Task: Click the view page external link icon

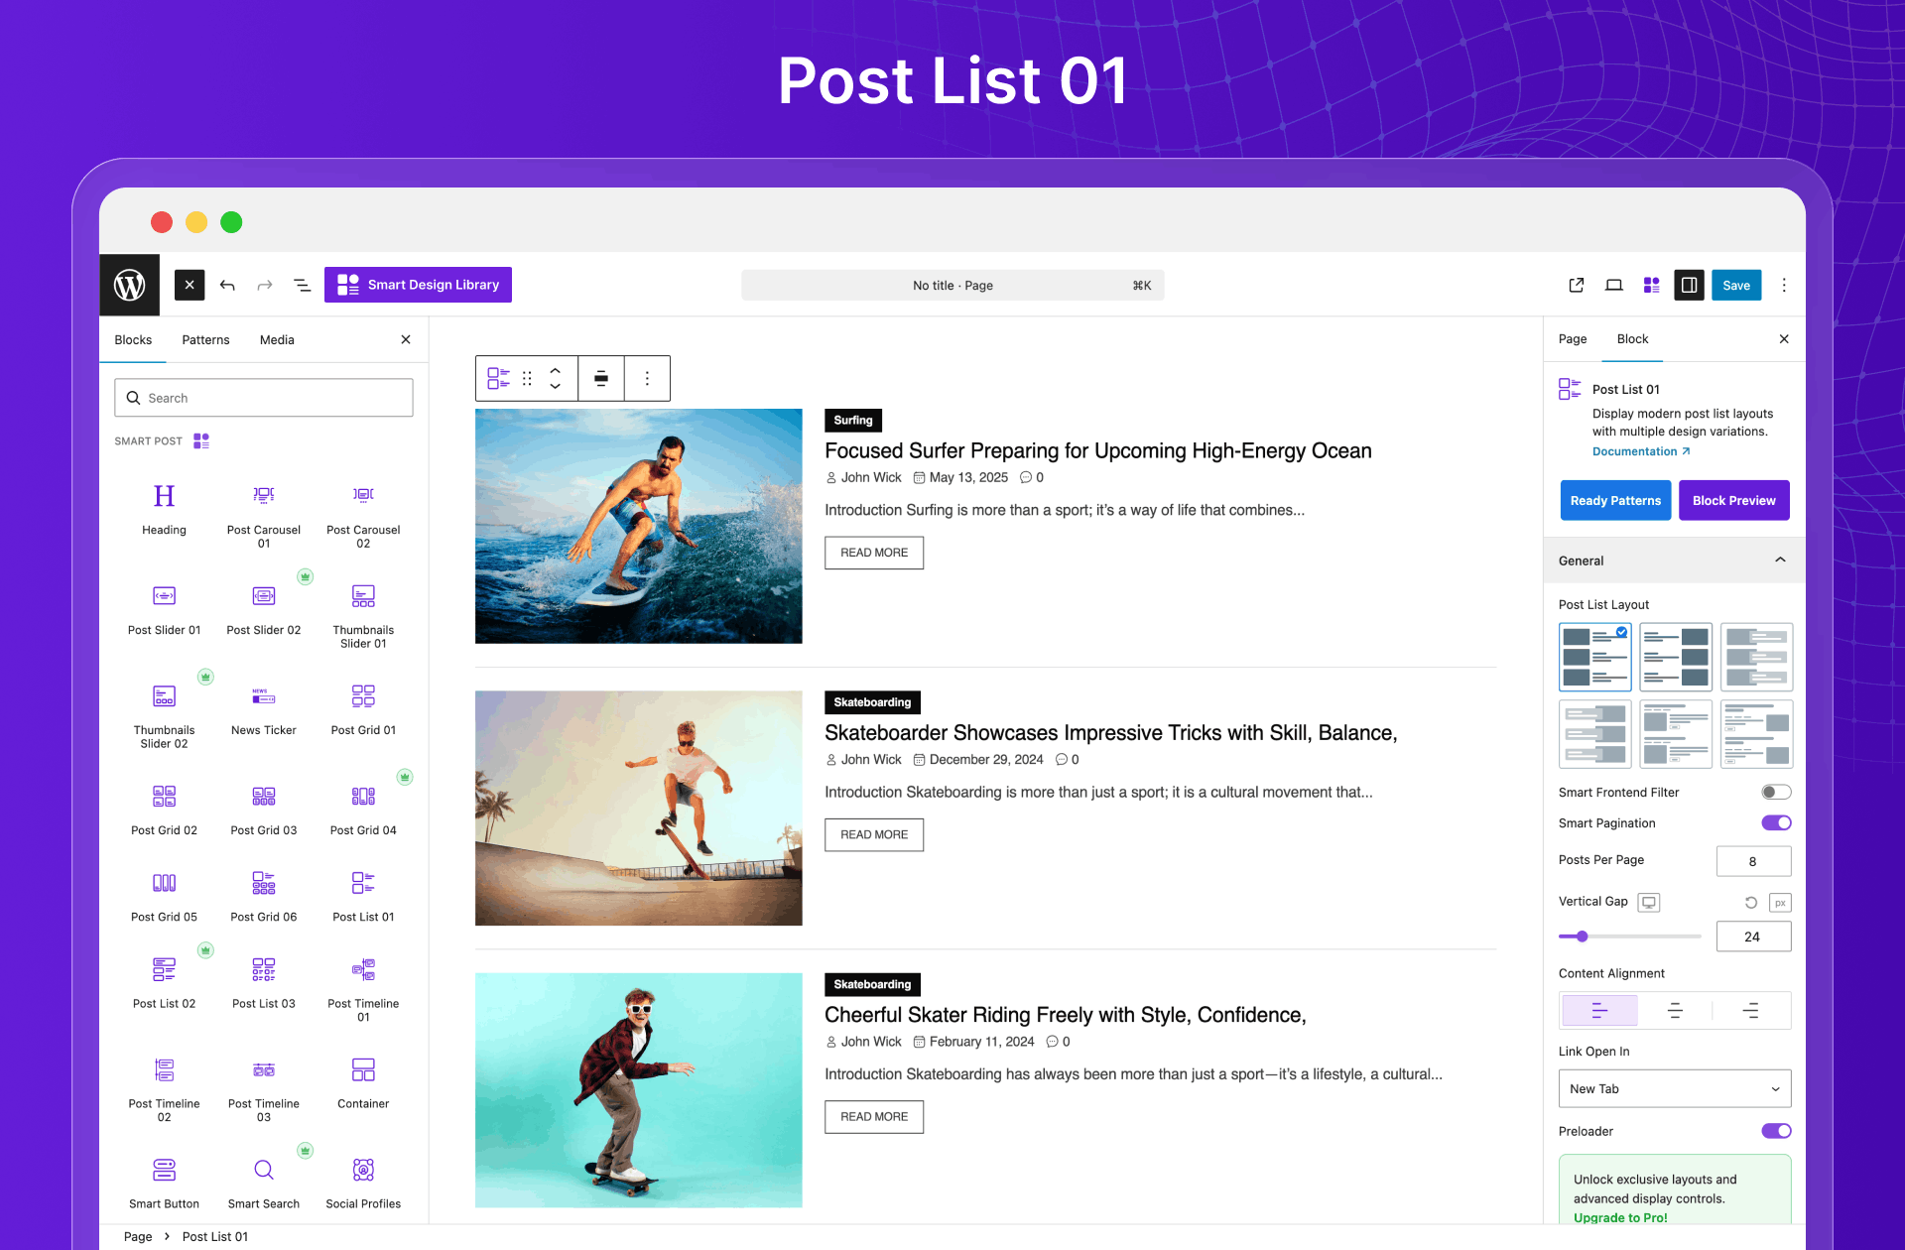Action: 1576,286
